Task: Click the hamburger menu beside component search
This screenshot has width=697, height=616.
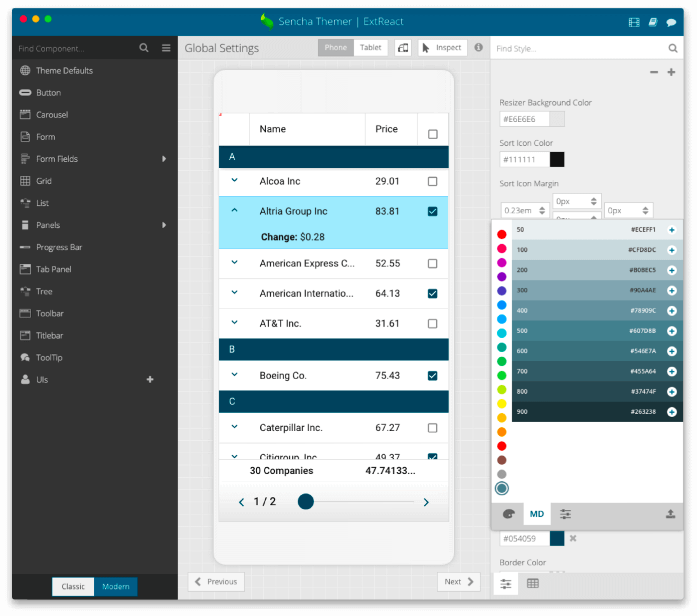Action: 166,48
